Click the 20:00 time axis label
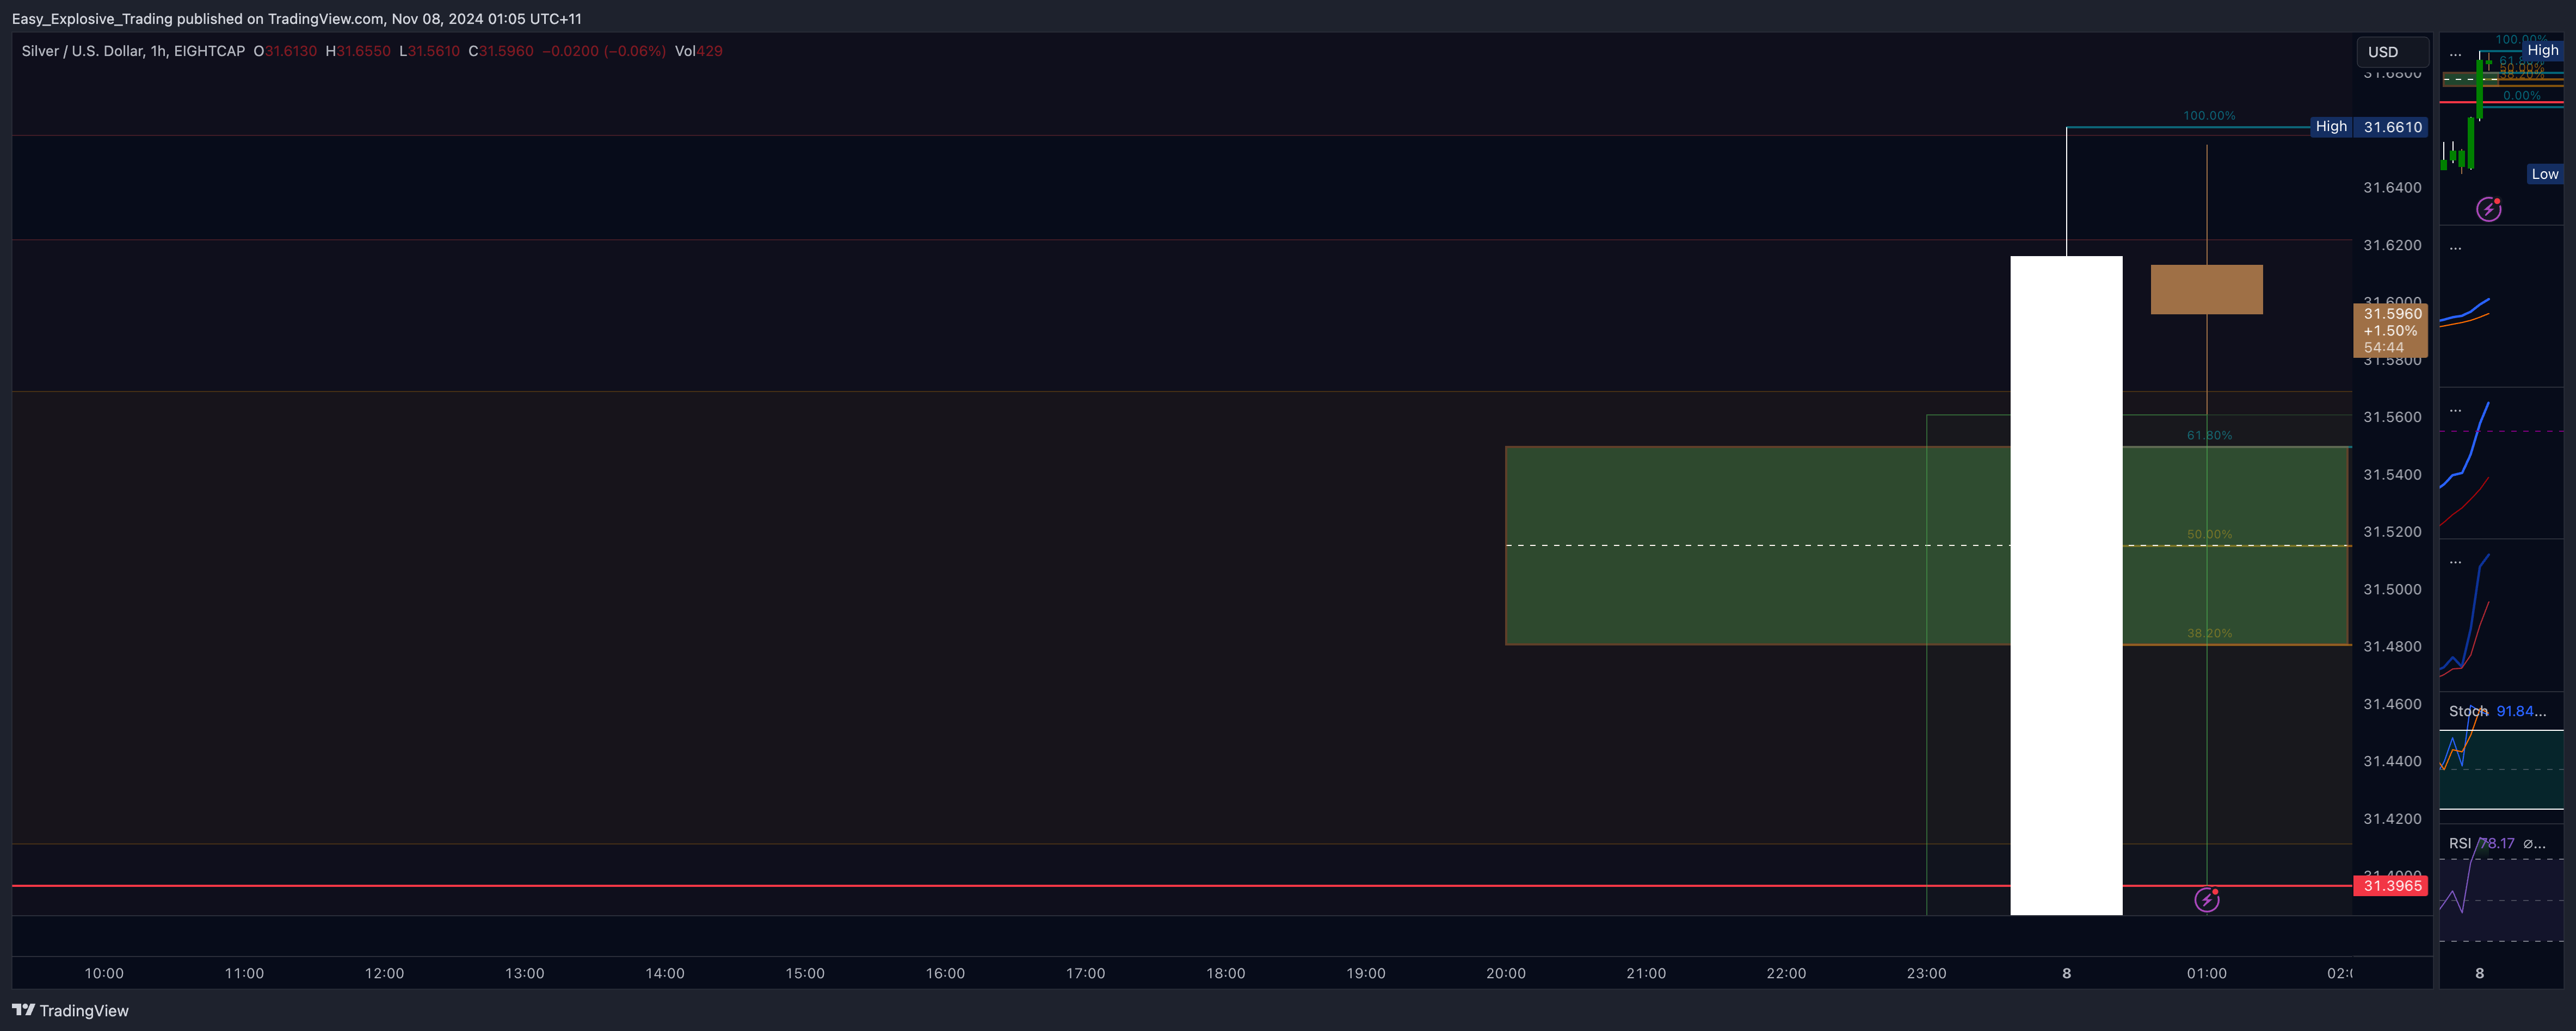Image resolution: width=2576 pixels, height=1031 pixels. click(1506, 973)
